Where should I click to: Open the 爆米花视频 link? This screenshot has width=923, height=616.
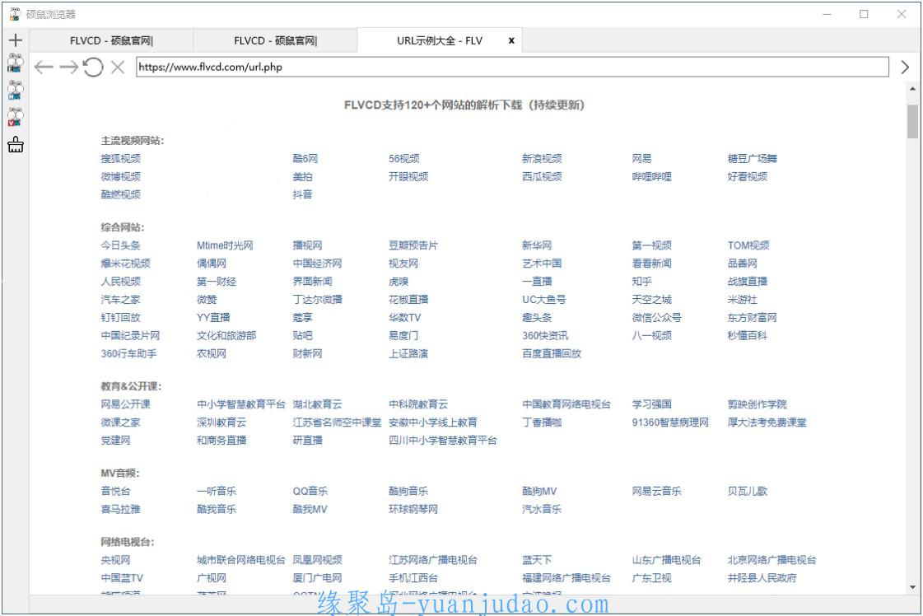[125, 264]
